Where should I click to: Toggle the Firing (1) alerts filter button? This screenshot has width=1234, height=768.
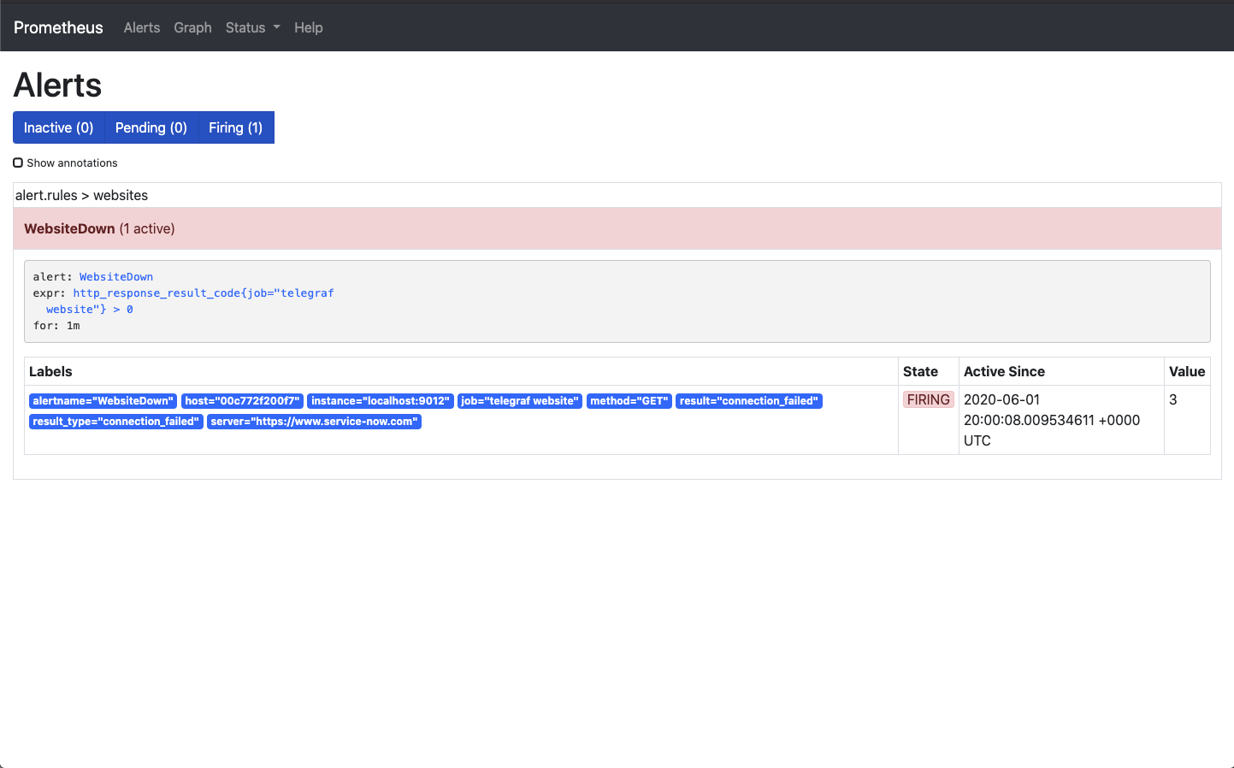(x=235, y=127)
